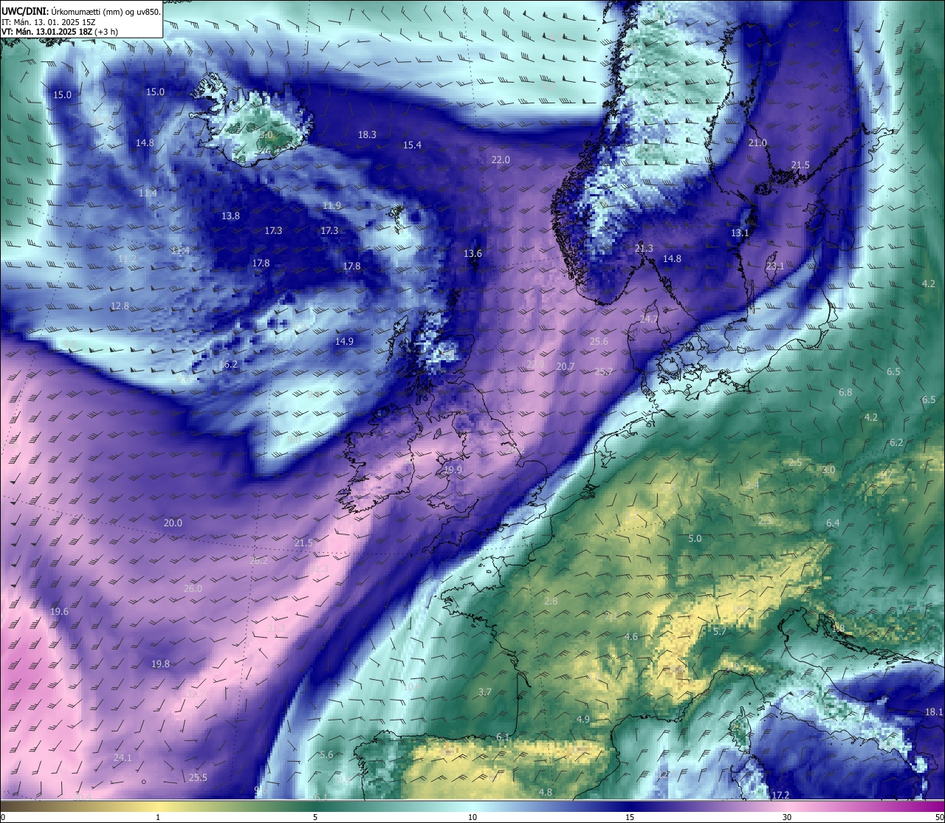This screenshot has height=823, width=945.
Task: Click the 25.5 value in the map's southwest corner
Action: 198,777
